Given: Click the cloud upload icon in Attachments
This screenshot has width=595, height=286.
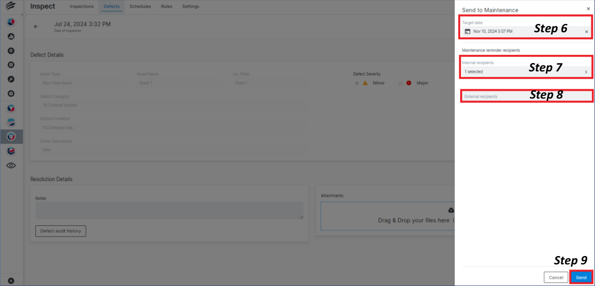Looking at the screenshot, I should [451, 210].
